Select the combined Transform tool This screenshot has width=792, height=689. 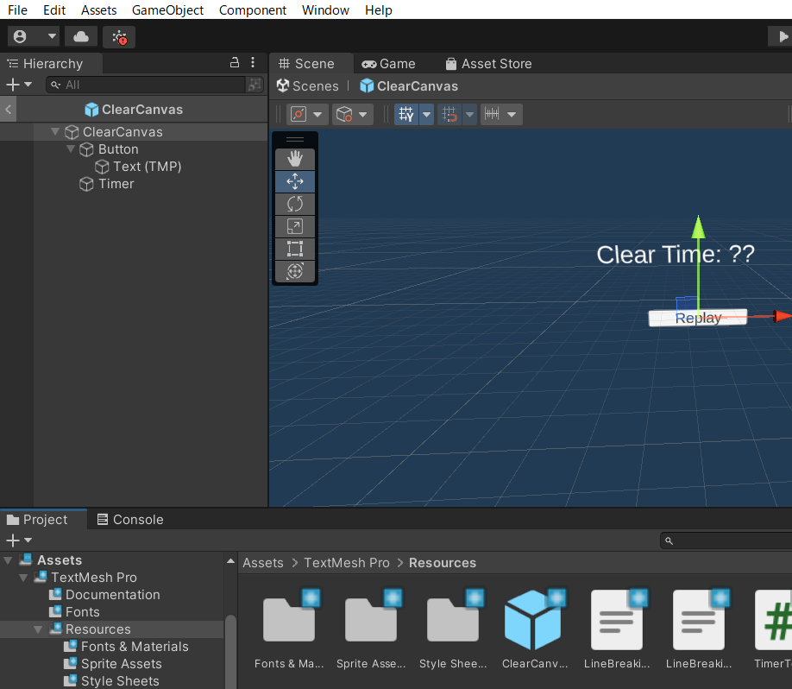[294, 271]
